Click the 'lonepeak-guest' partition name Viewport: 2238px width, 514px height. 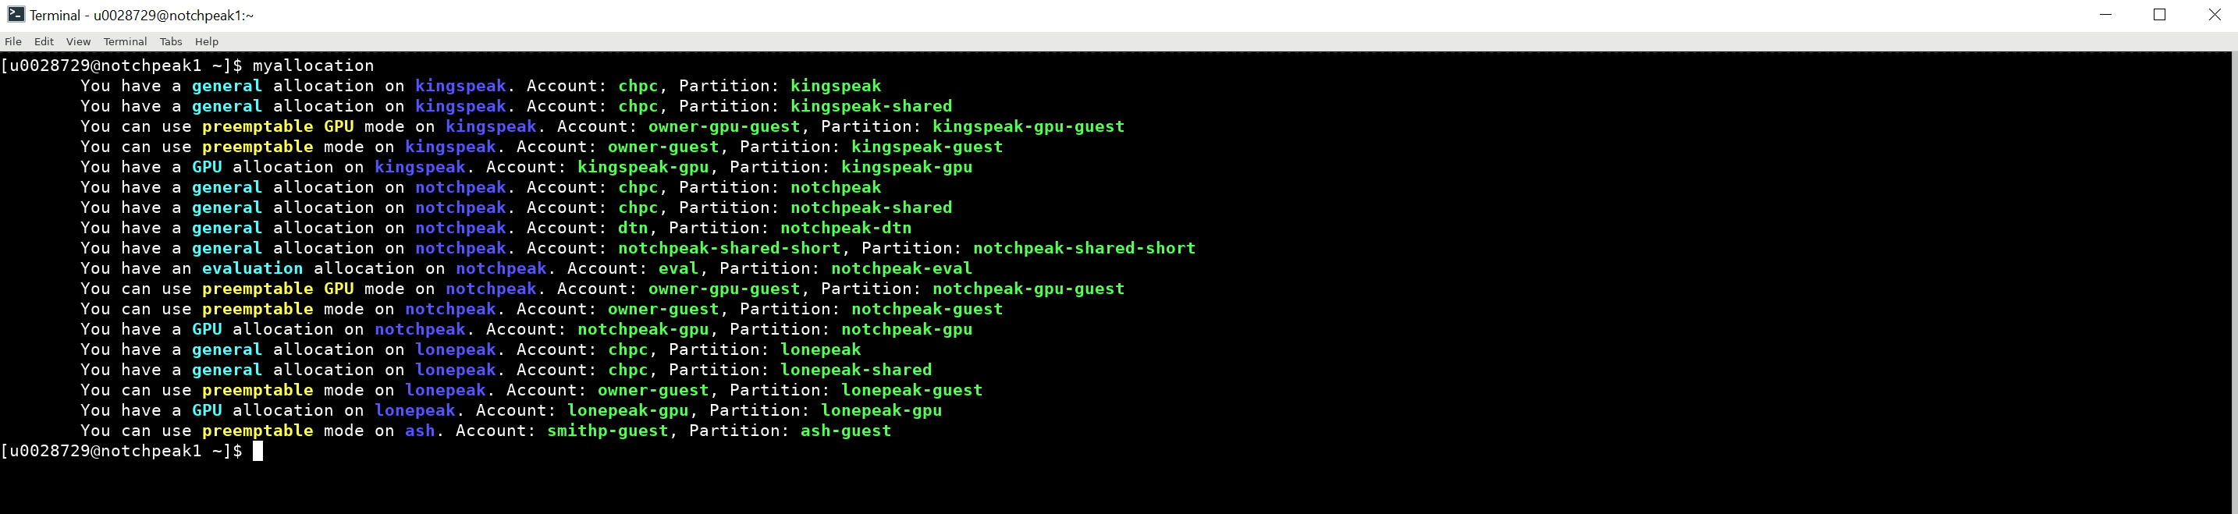(x=911, y=390)
